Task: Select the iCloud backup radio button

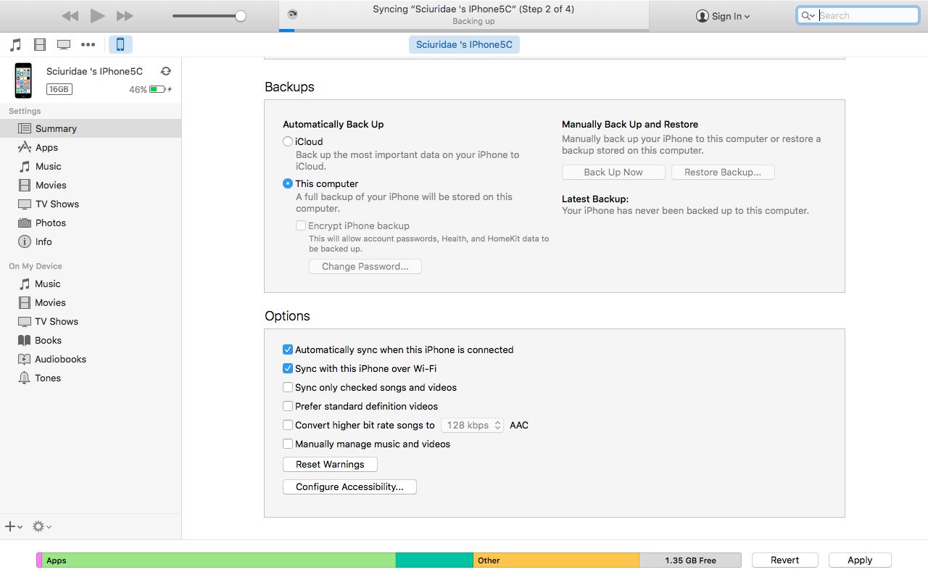Action: (x=288, y=141)
